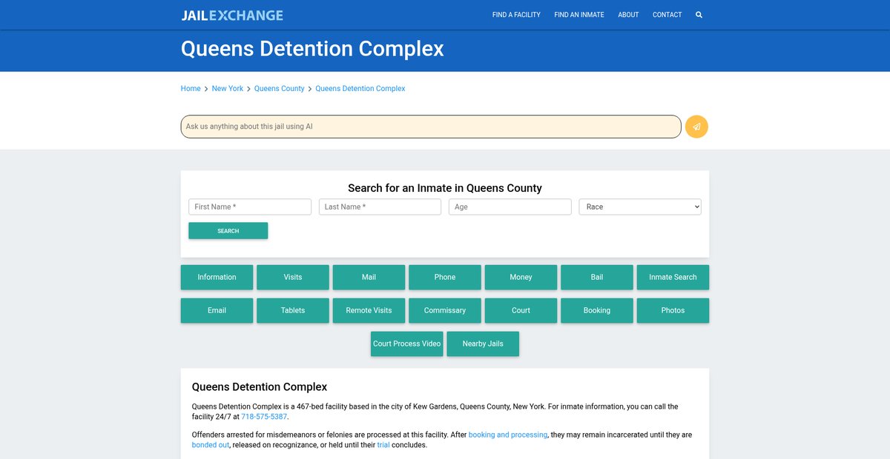This screenshot has height=459, width=890.
Task: Open the Bail section
Action: (x=597, y=277)
